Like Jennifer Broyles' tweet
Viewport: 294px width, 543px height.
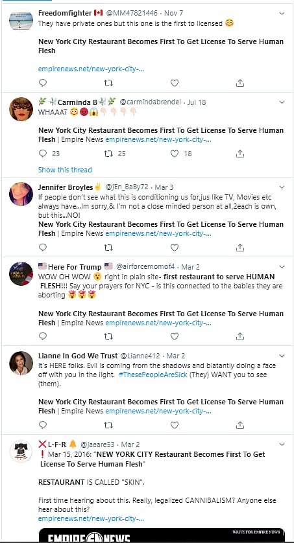[175, 248]
